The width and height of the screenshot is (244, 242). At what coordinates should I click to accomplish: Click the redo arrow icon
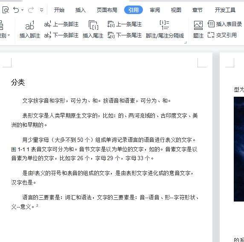(x=31, y=10)
